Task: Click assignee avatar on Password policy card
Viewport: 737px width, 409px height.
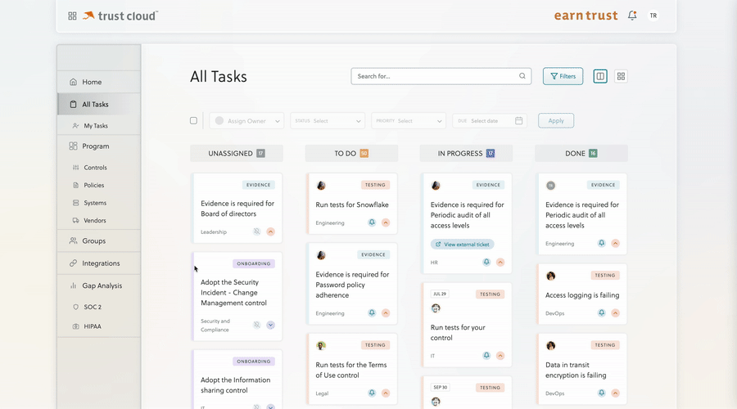Action: pyautogui.click(x=321, y=255)
